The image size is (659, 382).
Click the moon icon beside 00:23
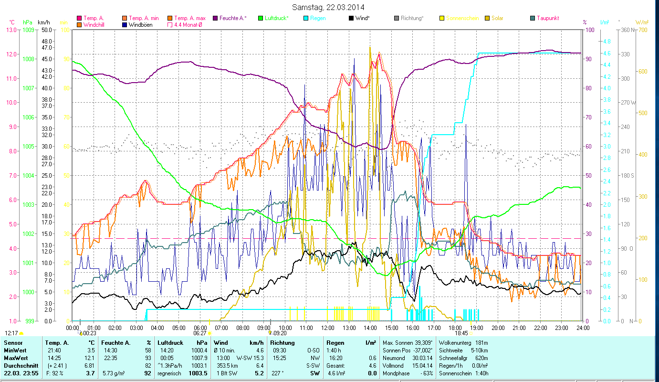(81, 333)
